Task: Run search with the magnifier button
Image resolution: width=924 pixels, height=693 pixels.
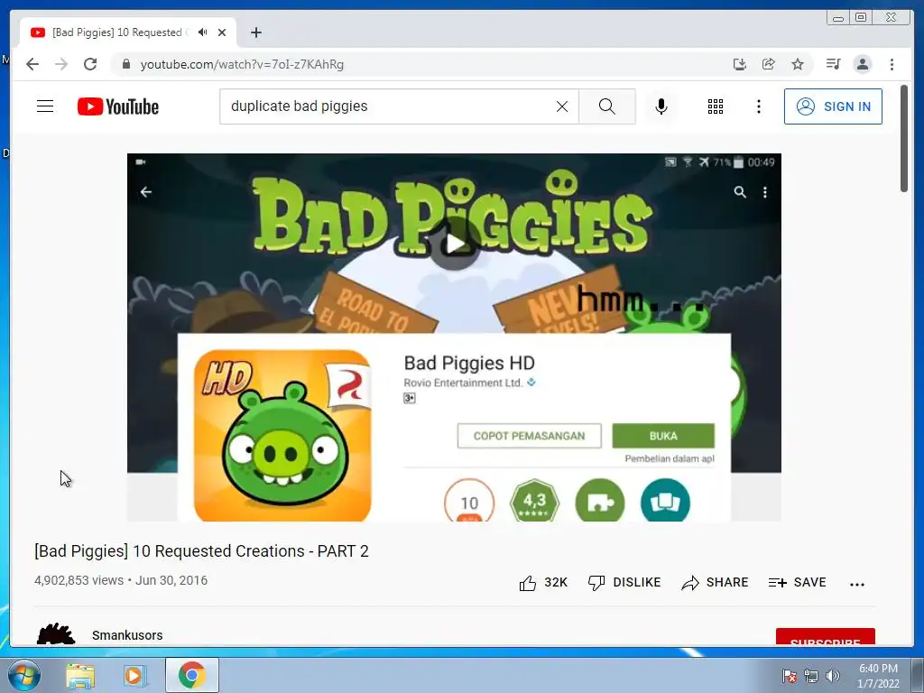Action: click(x=607, y=106)
